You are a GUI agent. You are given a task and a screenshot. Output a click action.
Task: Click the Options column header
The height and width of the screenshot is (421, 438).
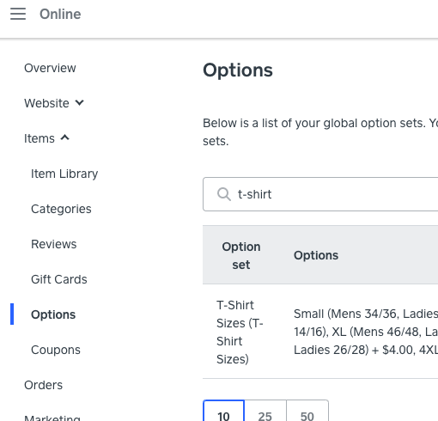click(x=316, y=255)
